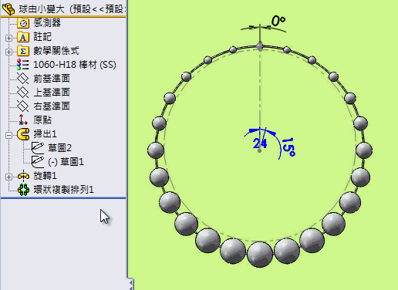Click the 數學關係式 equations folder icon
The image size is (398, 290).
coord(23,51)
